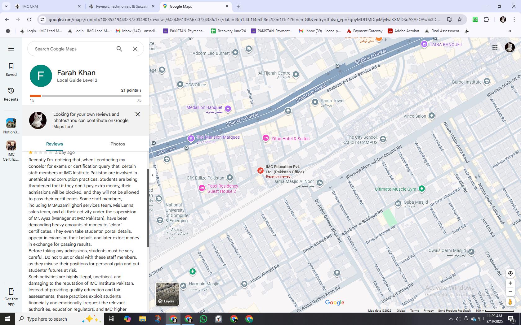Image resolution: width=521 pixels, height=325 pixels.
Task: Open the Terms link
Action: pos(414,310)
